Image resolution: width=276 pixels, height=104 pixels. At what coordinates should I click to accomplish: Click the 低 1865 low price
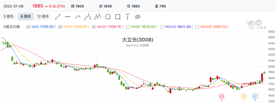[133, 6]
